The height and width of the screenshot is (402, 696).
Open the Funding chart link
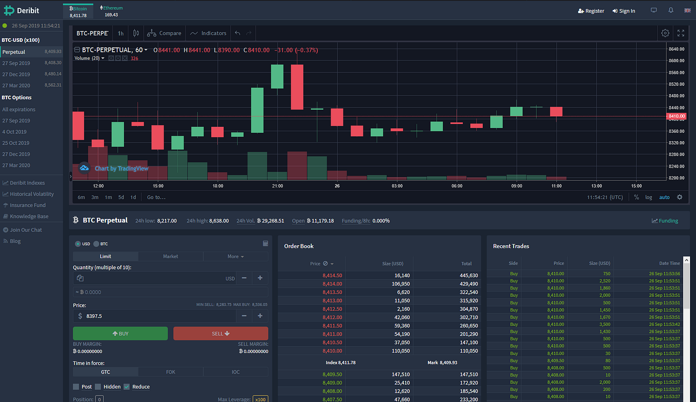coord(665,220)
